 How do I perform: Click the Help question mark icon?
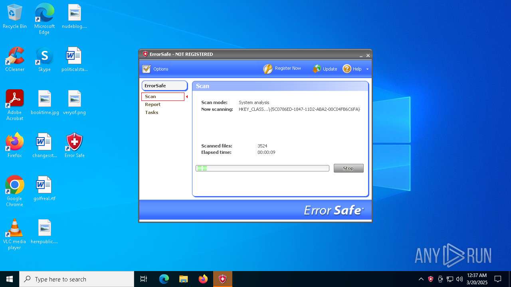[347, 69]
